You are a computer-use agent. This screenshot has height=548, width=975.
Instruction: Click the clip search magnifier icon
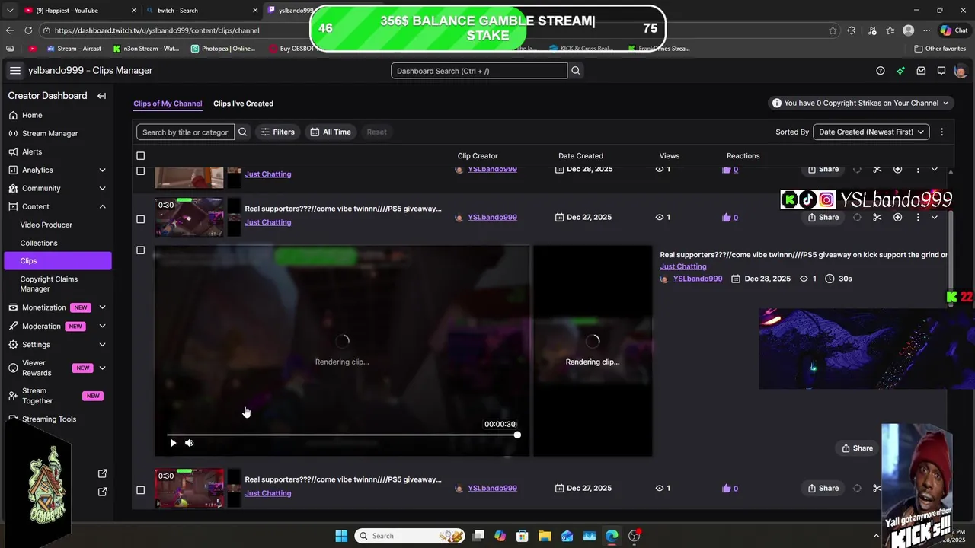pyautogui.click(x=243, y=132)
